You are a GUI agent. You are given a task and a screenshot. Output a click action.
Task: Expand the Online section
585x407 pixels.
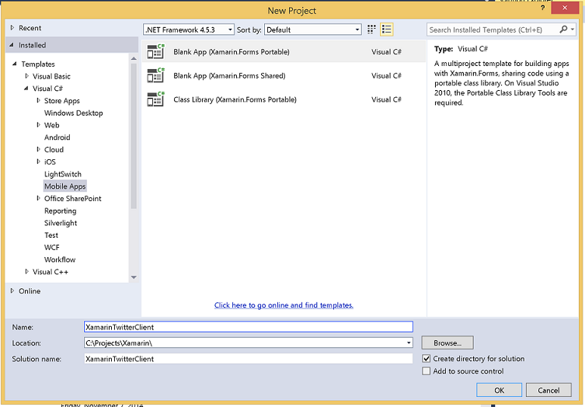pyautogui.click(x=12, y=290)
